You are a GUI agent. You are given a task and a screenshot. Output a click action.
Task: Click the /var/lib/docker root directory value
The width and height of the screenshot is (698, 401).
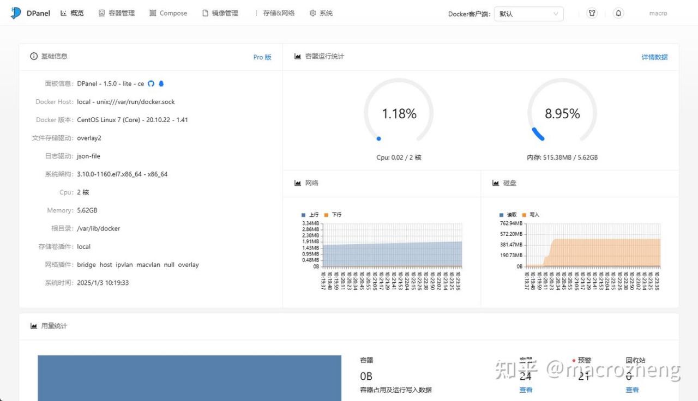(x=99, y=229)
